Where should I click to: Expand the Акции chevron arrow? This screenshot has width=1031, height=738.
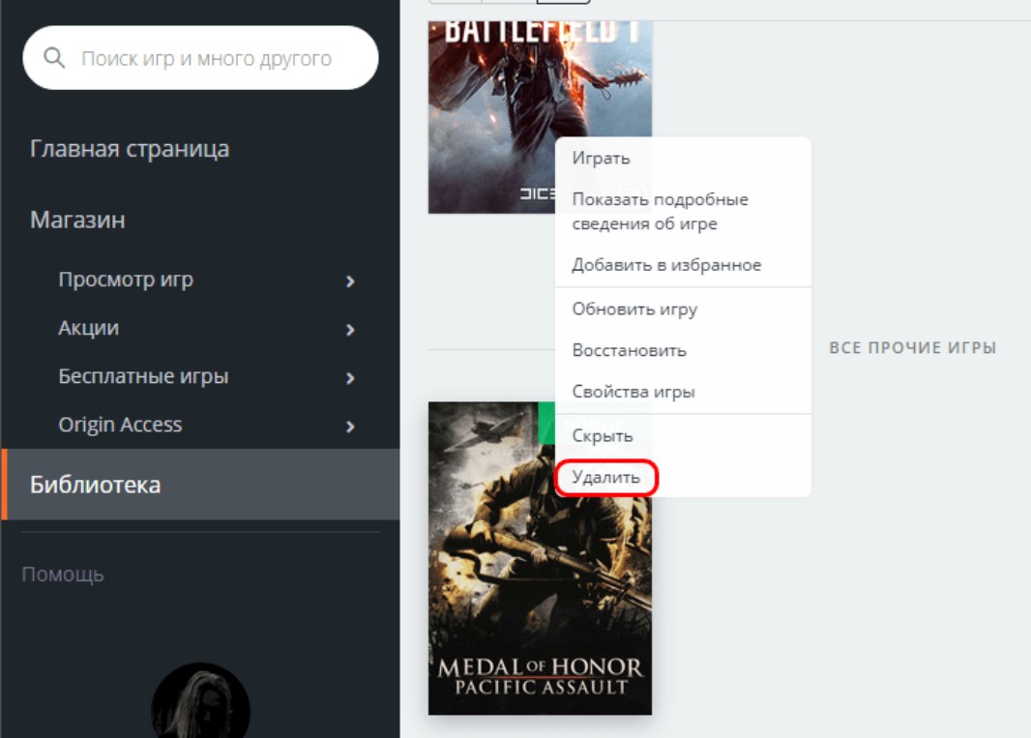coord(350,330)
